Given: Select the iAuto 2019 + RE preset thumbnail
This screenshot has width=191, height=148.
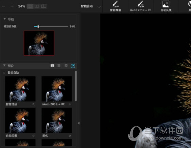Looking at the screenshot, I should [57, 89].
